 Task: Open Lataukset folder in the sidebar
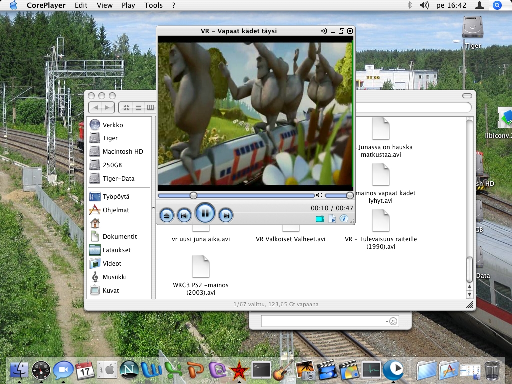(116, 250)
